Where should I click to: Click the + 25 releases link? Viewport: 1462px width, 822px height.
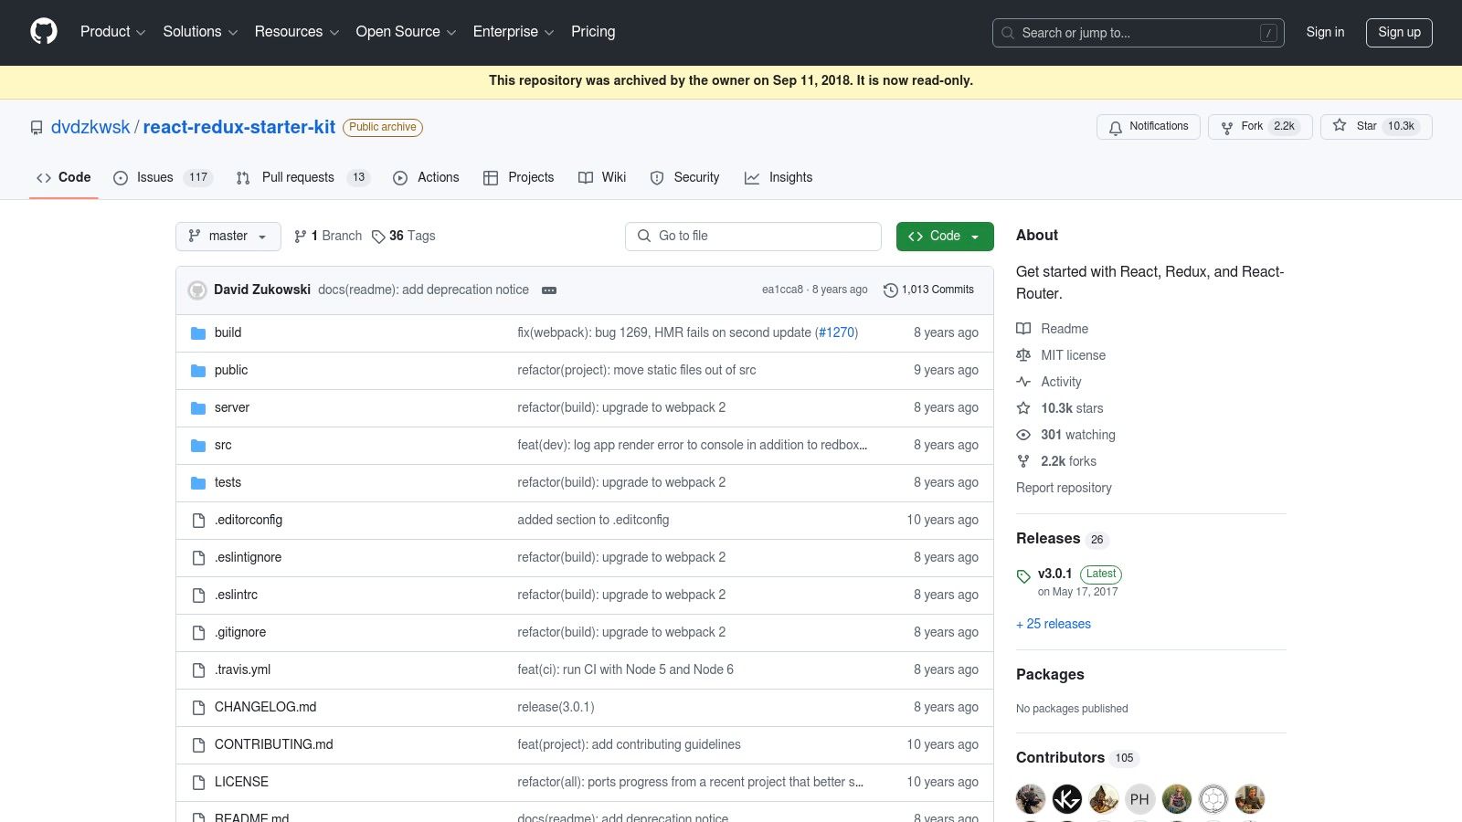pos(1054,624)
